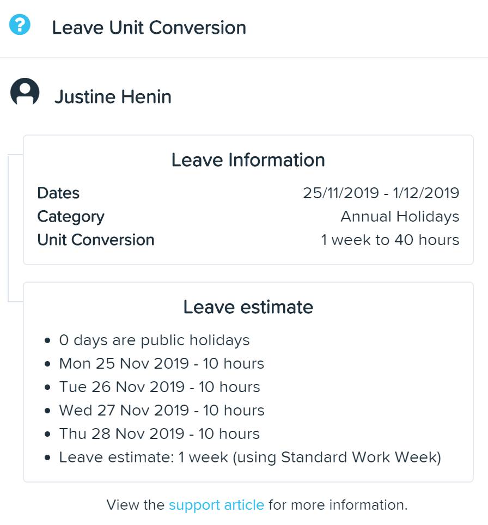
Task: Select the Justine Henin name text
Action: (113, 97)
